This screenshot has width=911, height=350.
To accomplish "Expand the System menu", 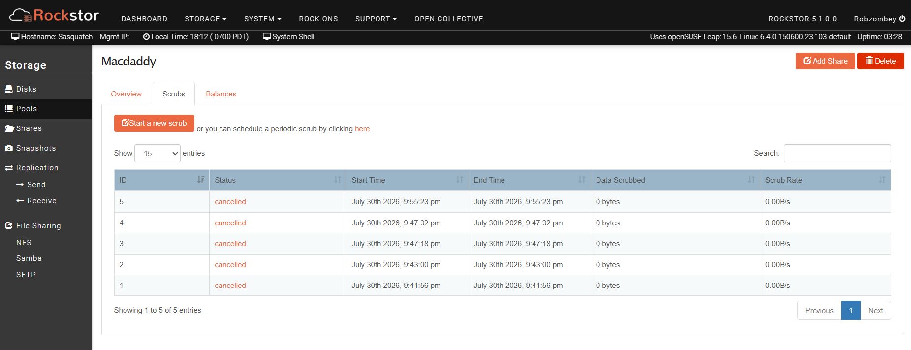I will [x=263, y=19].
